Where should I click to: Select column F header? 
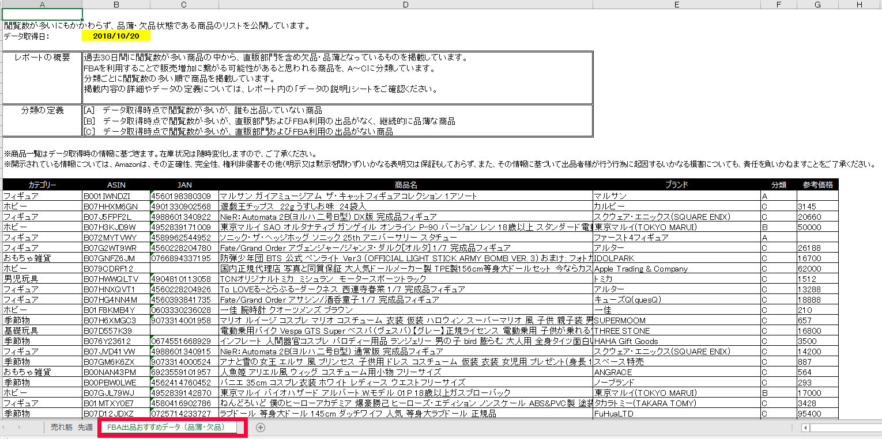coord(778,5)
